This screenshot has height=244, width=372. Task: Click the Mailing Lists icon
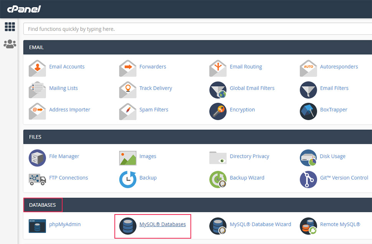37,90
